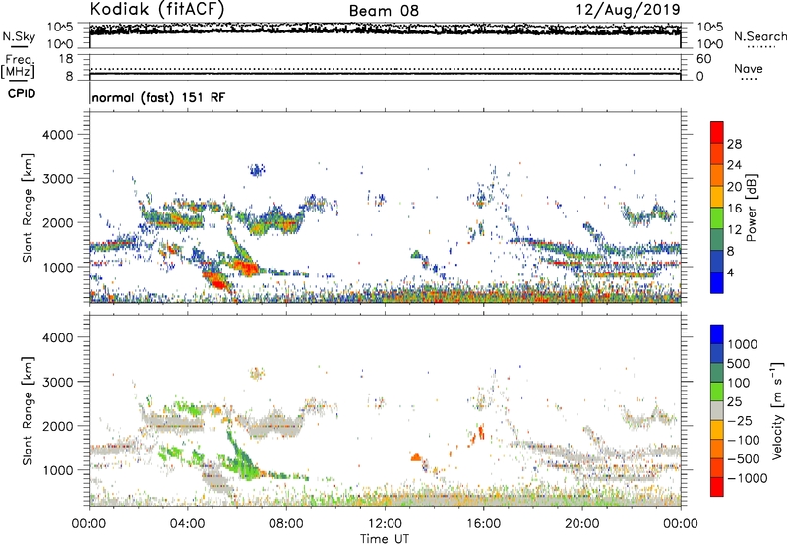The width and height of the screenshot is (787, 545).
Task: Click the '2000' tick of velocity panel
Action: click(x=57, y=426)
